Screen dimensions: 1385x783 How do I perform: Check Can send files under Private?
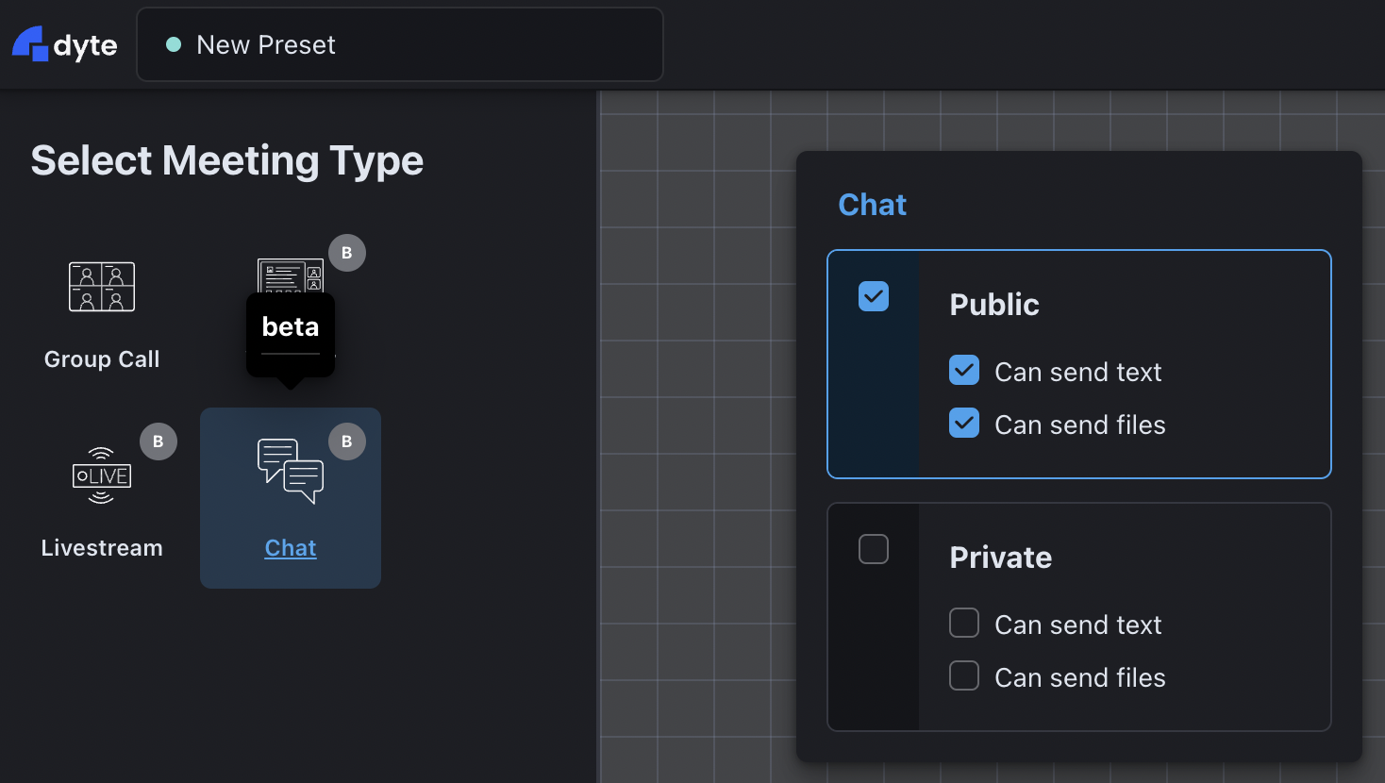(x=963, y=675)
